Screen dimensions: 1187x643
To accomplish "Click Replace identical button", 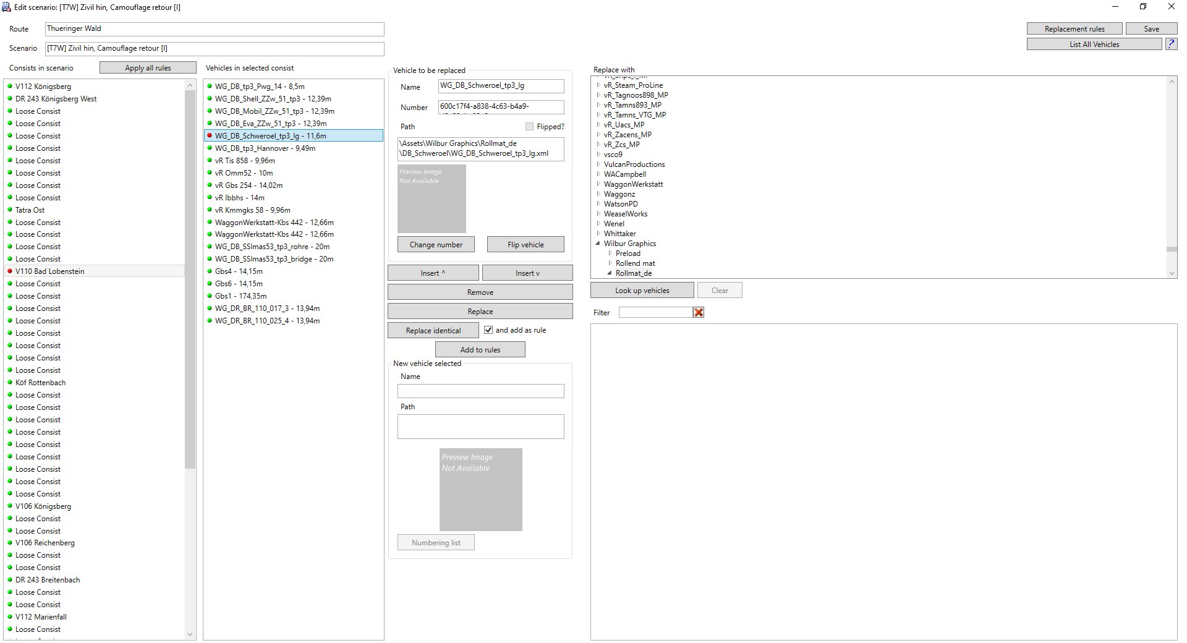I will tap(433, 331).
